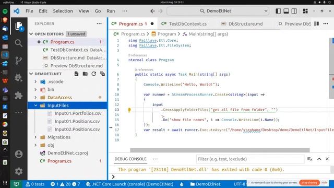The width and height of the screenshot is (334, 188).
Task: Clear the debug console output
Action: [x=309, y=159]
